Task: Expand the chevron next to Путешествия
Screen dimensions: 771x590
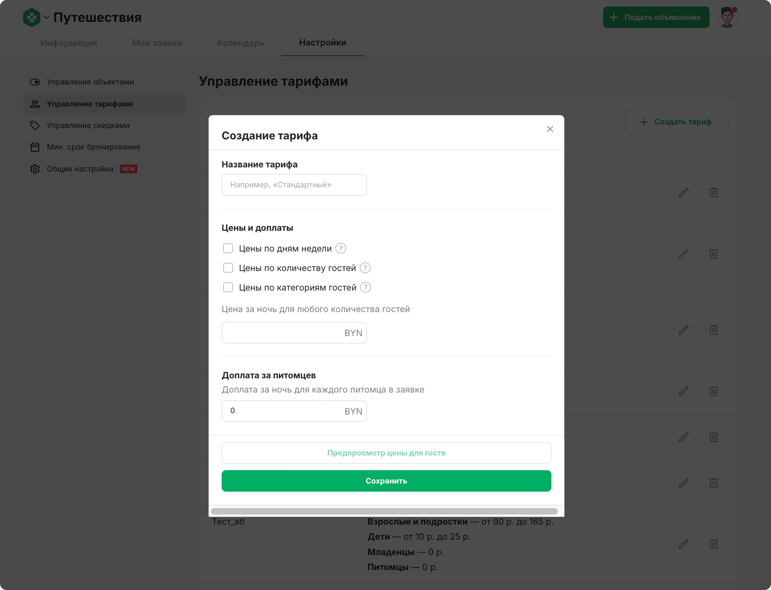Action: [47, 17]
